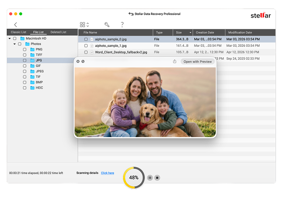
Task: Click Open with Preview button
Action: [x=198, y=62]
